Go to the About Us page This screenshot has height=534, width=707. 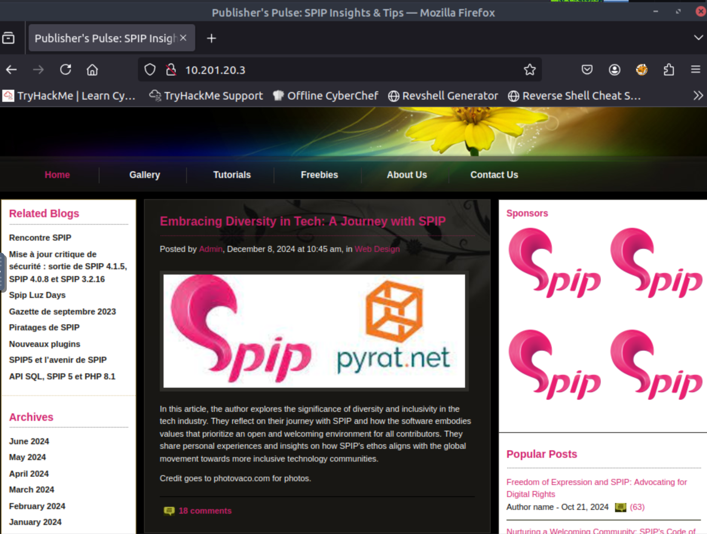pos(407,175)
